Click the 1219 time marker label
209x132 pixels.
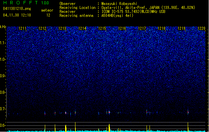point(181,28)
